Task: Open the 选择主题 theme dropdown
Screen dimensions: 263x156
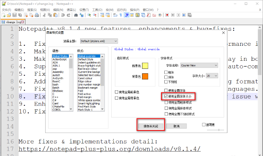Action: (99, 41)
